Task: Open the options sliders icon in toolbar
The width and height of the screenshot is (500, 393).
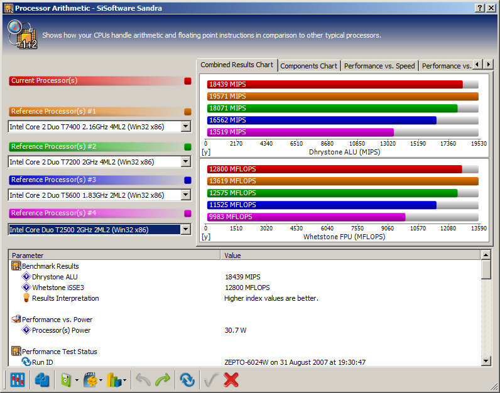Action: click(17, 380)
